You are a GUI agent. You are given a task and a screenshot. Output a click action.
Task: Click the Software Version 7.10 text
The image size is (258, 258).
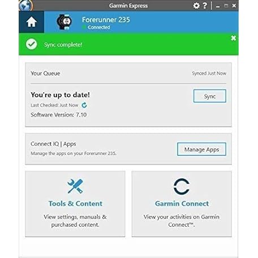pos(59,115)
